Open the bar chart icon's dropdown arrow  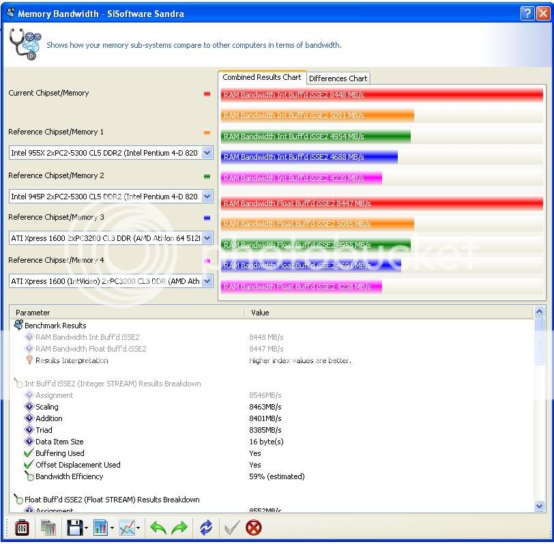112,528
